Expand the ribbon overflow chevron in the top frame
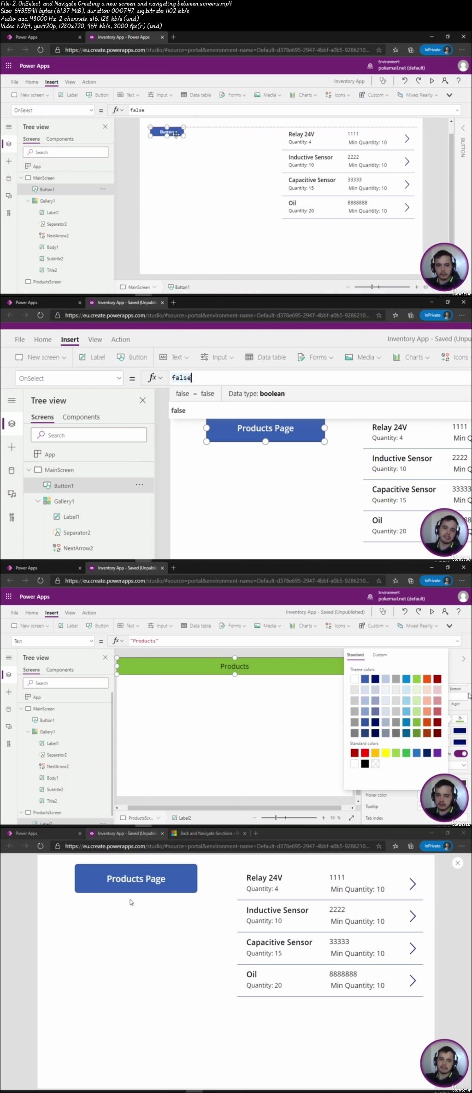The width and height of the screenshot is (472, 1093). click(449, 95)
